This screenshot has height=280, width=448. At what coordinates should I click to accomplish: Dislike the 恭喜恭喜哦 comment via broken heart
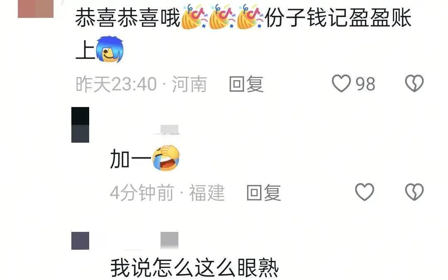coord(414,83)
